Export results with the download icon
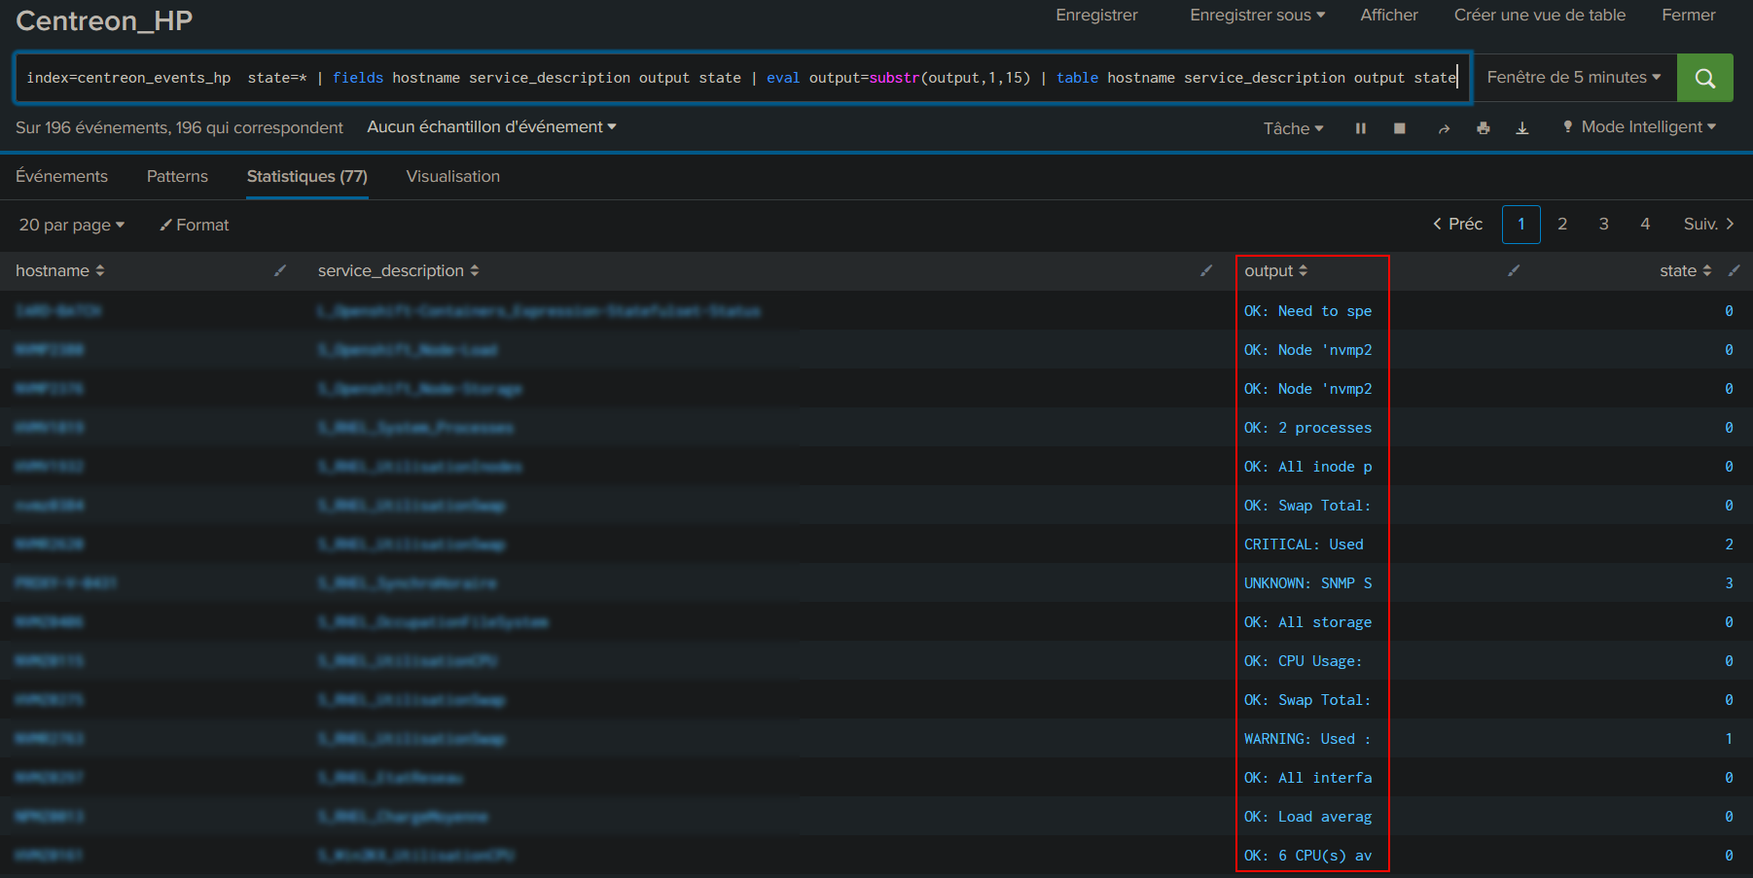The height and width of the screenshot is (878, 1753). point(1522,128)
